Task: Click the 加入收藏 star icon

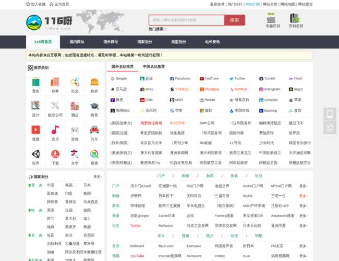Action: click(28, 4)
